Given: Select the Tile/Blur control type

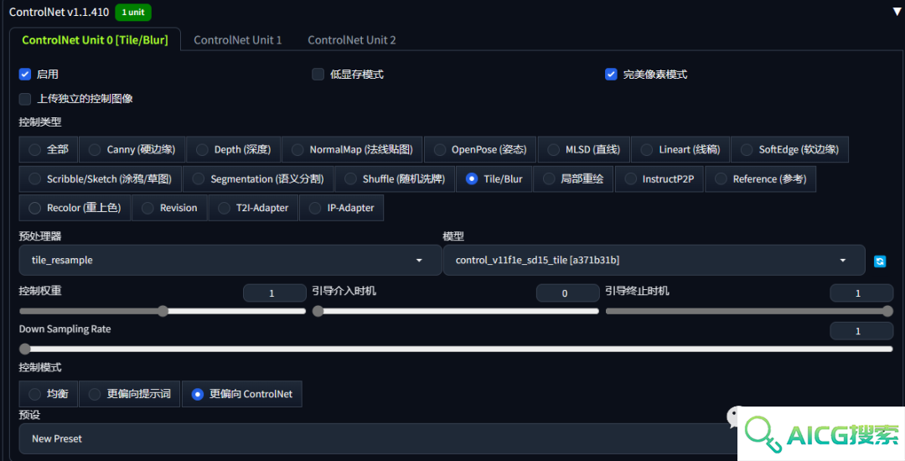Looking at the screenshot, I should [x=494, y=179].
